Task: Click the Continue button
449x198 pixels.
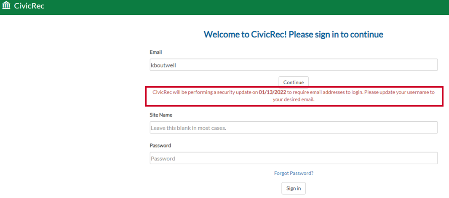Action: point(294,82)
